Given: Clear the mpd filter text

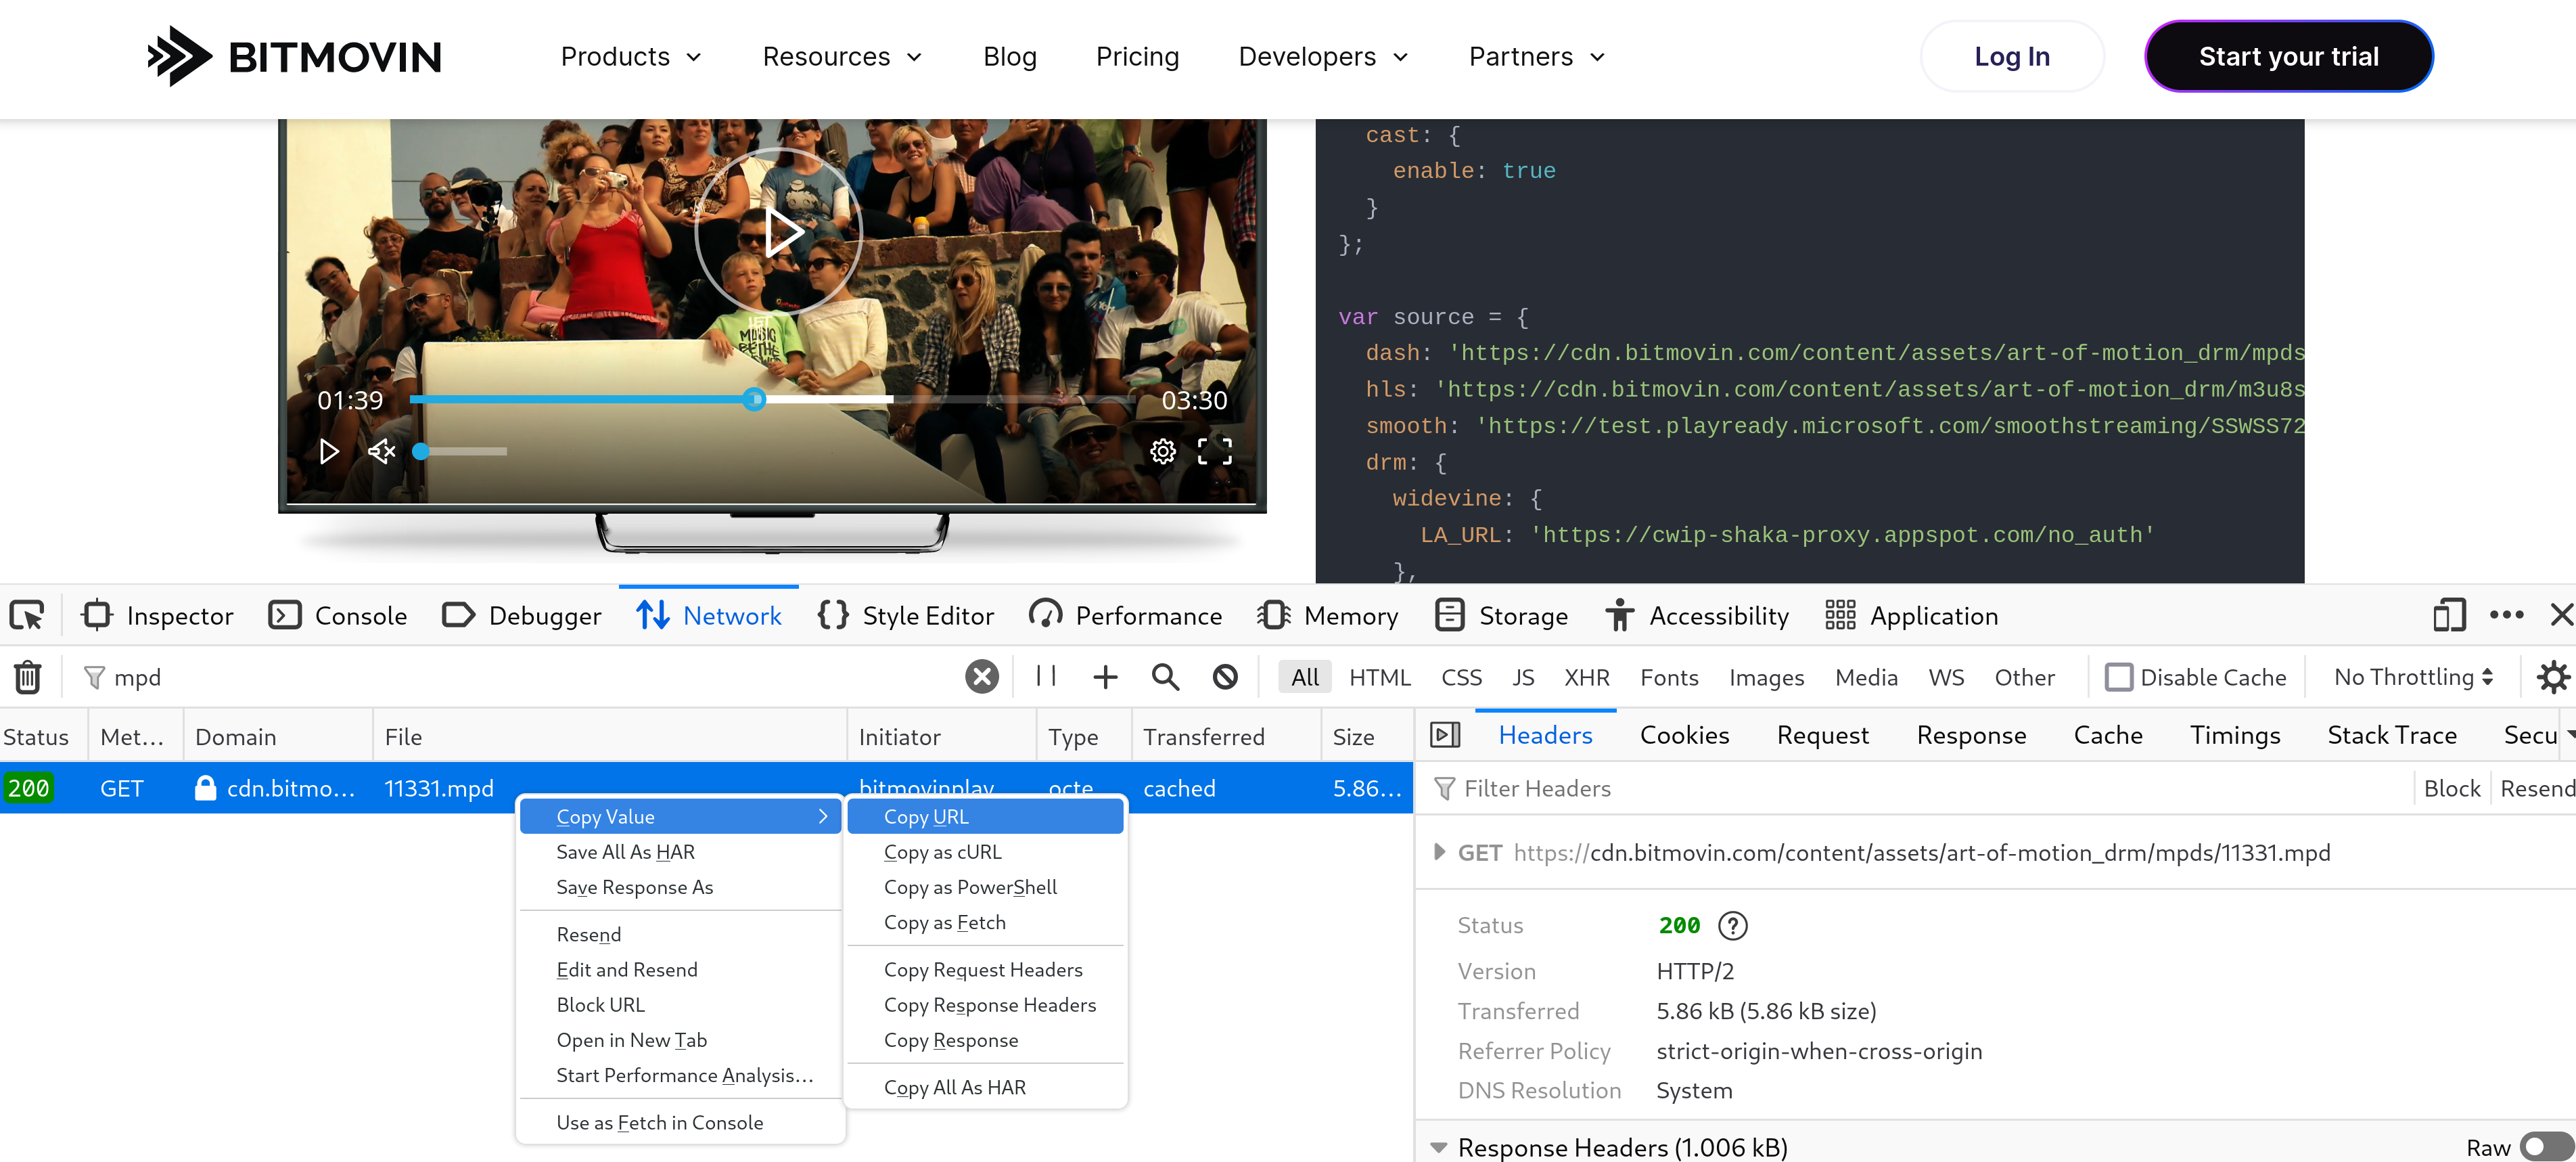Looking at the screenshot, I should (982, 677).
